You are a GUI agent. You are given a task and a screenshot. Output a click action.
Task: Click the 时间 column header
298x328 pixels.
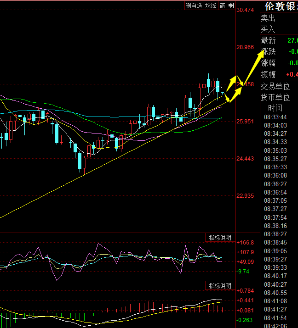[x=275, y=108]
